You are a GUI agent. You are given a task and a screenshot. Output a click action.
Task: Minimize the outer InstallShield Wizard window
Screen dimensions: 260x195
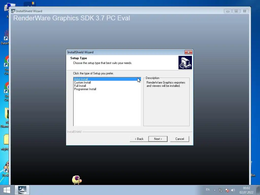(228, 11)
